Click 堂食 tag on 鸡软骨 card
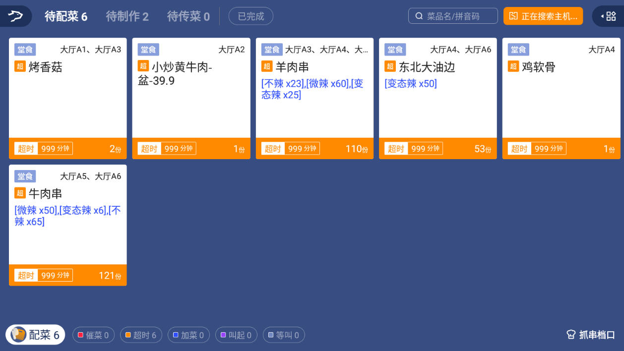624x351 pixels. click(518, 50)
